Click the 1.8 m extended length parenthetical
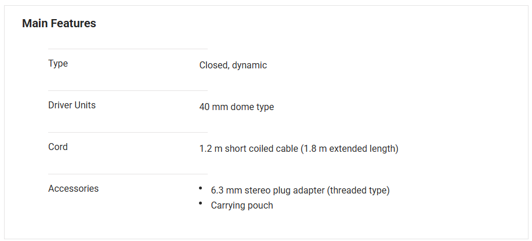Image resolution: width=532 pixels, height=241 pixels. [x=350, y=149]
